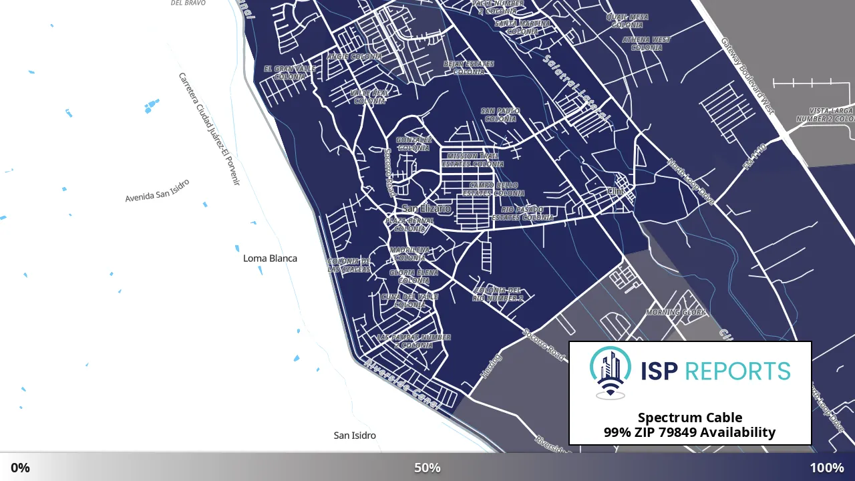855x481 pixels.
Task: Click the Morning Glory label
Action: coord(675,312)
